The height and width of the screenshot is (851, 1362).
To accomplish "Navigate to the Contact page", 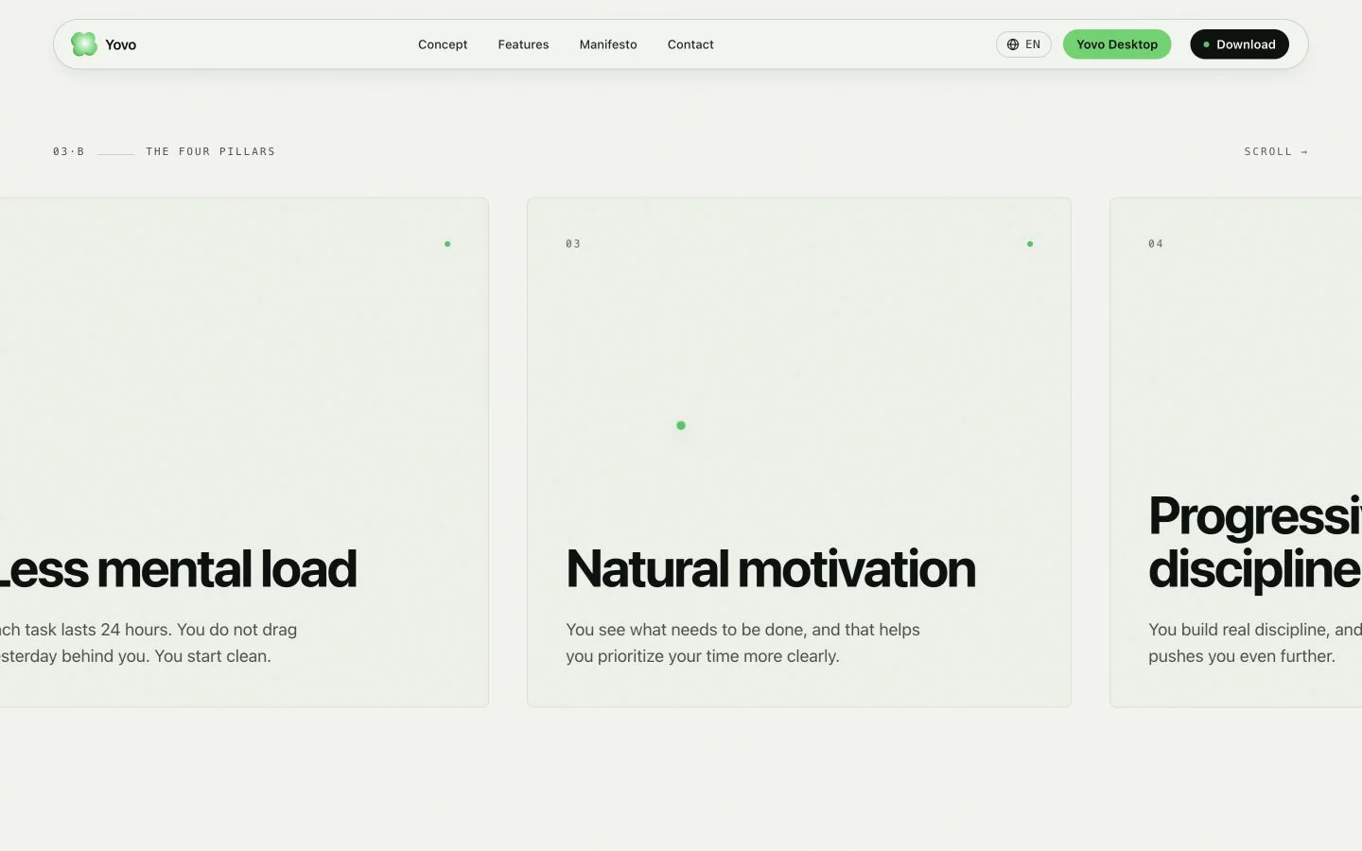I will coord(690,44).
